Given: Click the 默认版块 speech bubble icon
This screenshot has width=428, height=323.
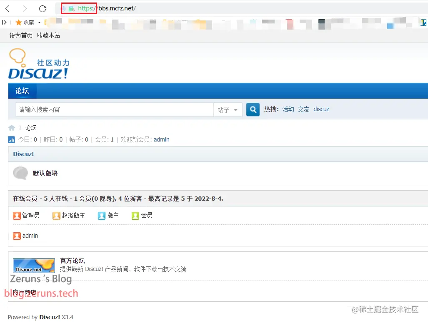Looking at the screenshot, I should point(20,173).
